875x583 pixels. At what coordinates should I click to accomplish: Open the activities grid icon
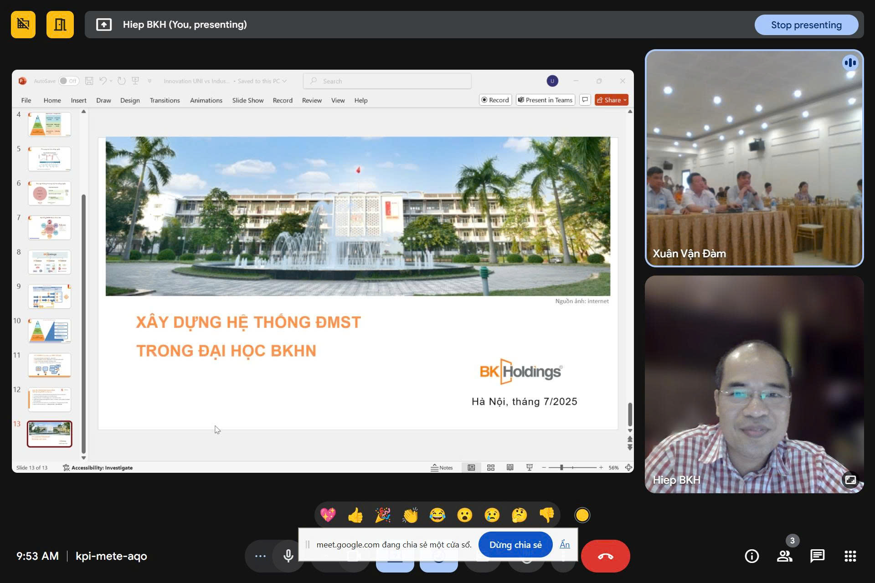pyautogui.click(x=850, y=556)
